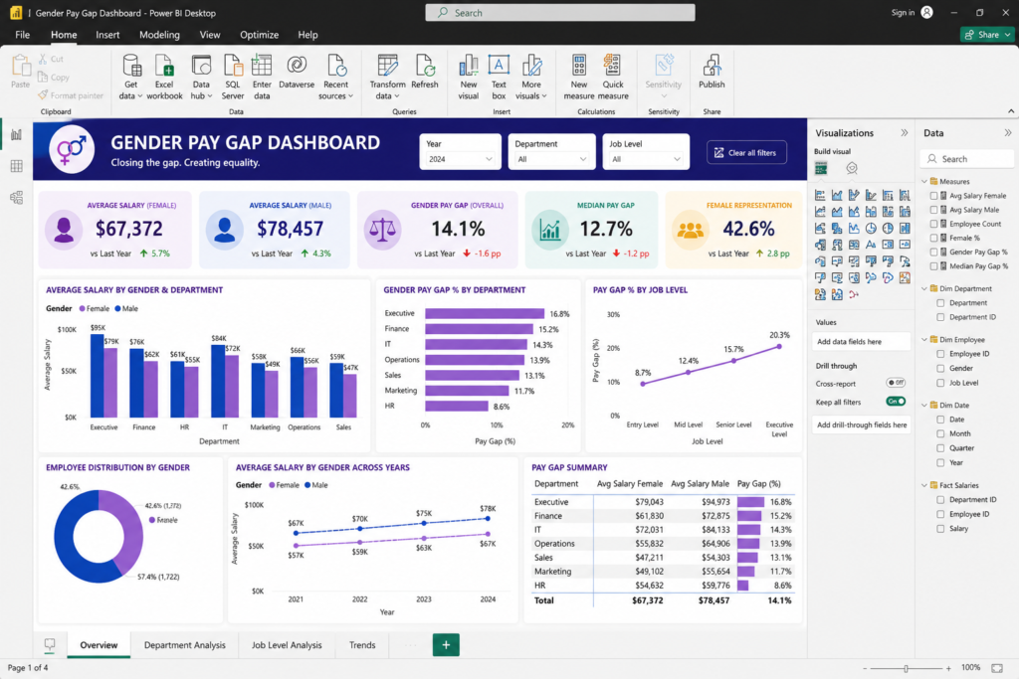Click the Data pane search field
Screen dimensions: 1019x679
pyautogui.click(x=966, y=158)
